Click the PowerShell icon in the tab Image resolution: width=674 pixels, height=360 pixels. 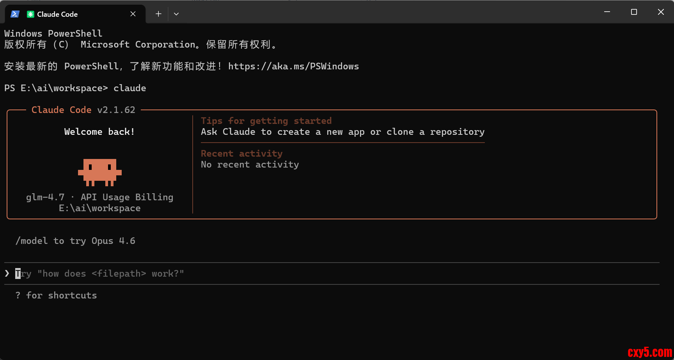click(x=15, y=14)
